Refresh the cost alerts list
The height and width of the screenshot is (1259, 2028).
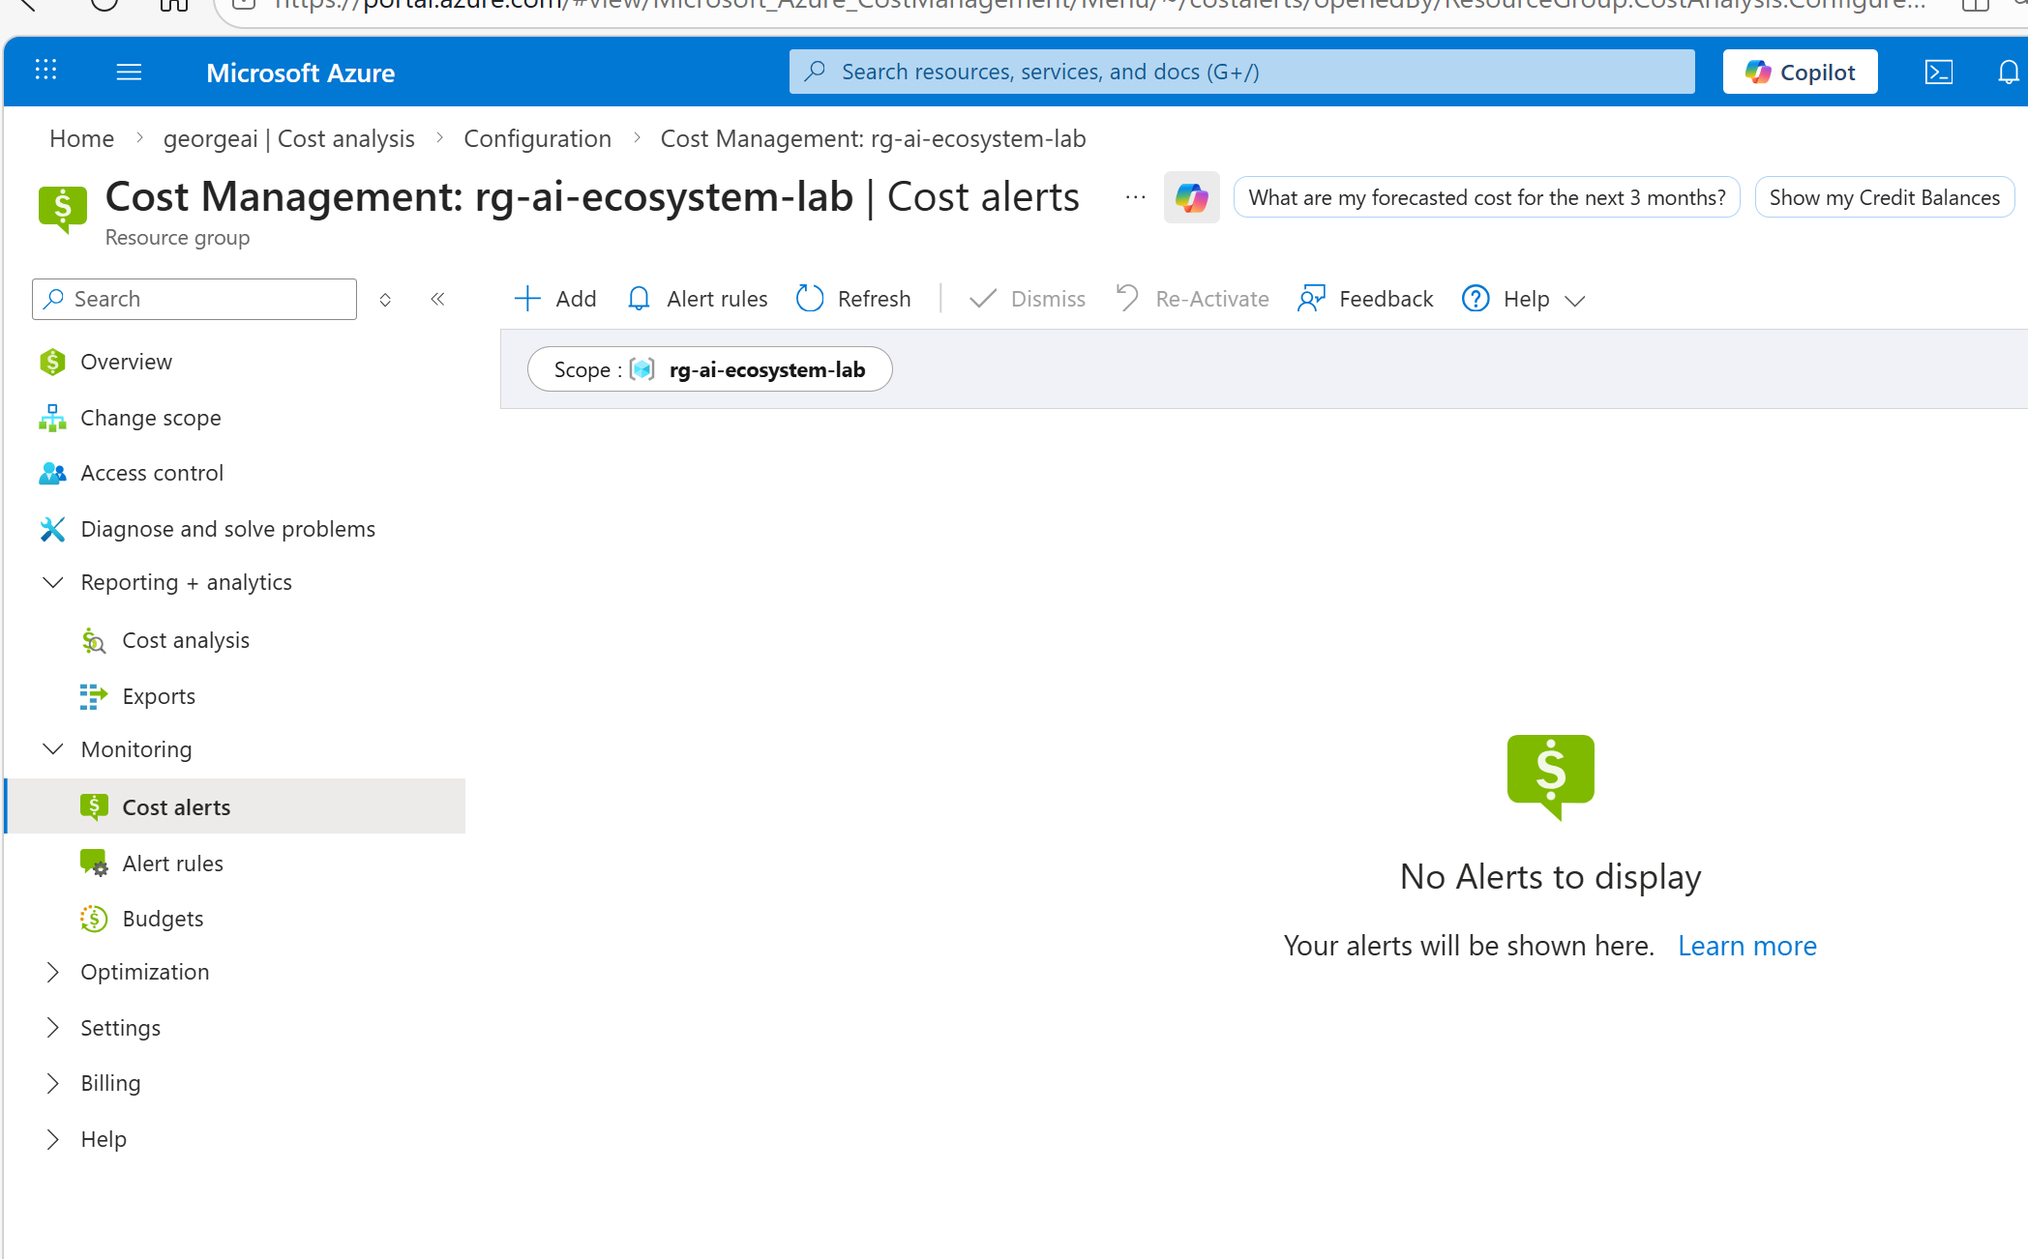(x=853, y=299)
